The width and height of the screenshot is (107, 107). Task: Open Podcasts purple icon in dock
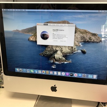67,74
